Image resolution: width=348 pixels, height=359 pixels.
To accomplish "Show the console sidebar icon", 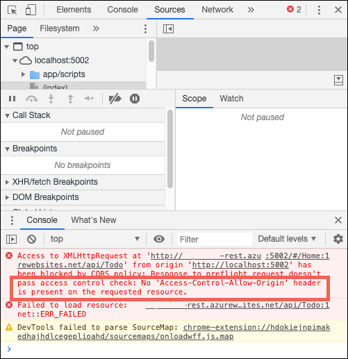I will pyautogui.click(x=11, y=239).
